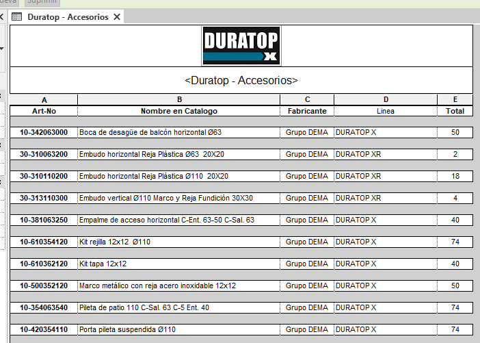Switch to the Duratop - Accesorios tab
The image size is (480, 343).
pos(67,17)
